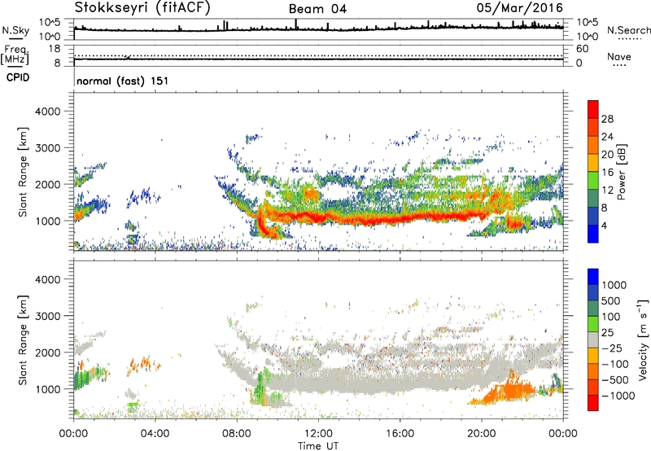Select the 500 tick on the velocity colorbar
Viewport: 651px width, 451px height.
611,300
